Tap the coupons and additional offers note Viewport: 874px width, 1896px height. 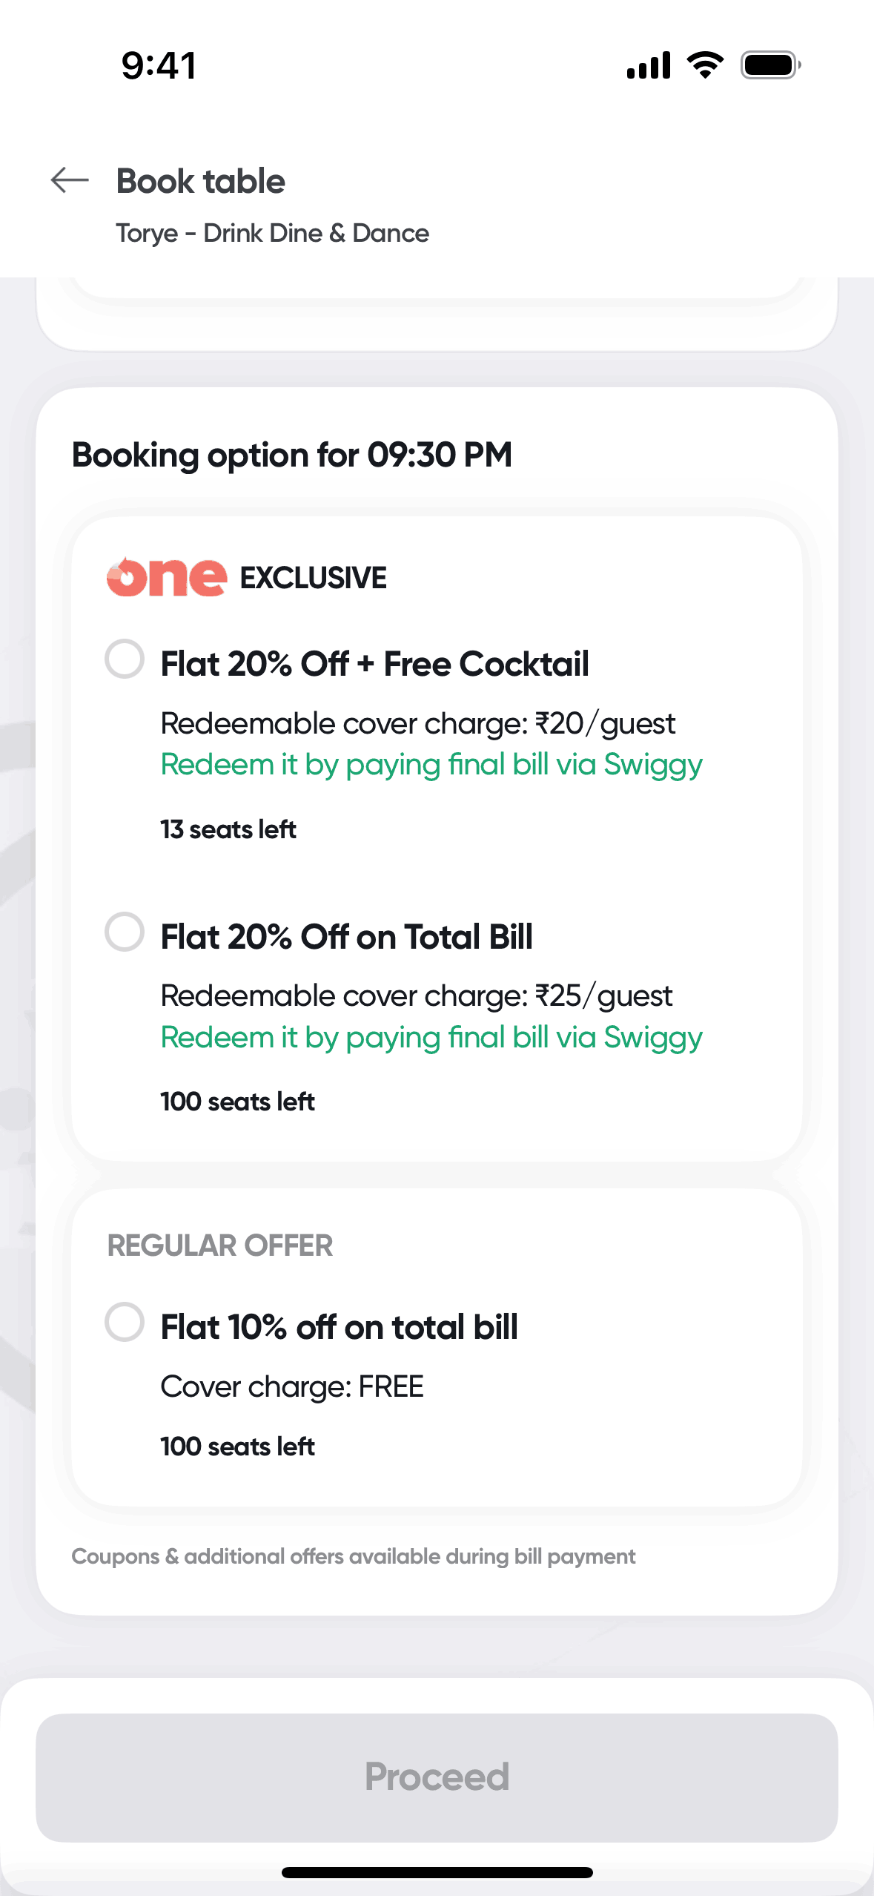coord(354,1556)
